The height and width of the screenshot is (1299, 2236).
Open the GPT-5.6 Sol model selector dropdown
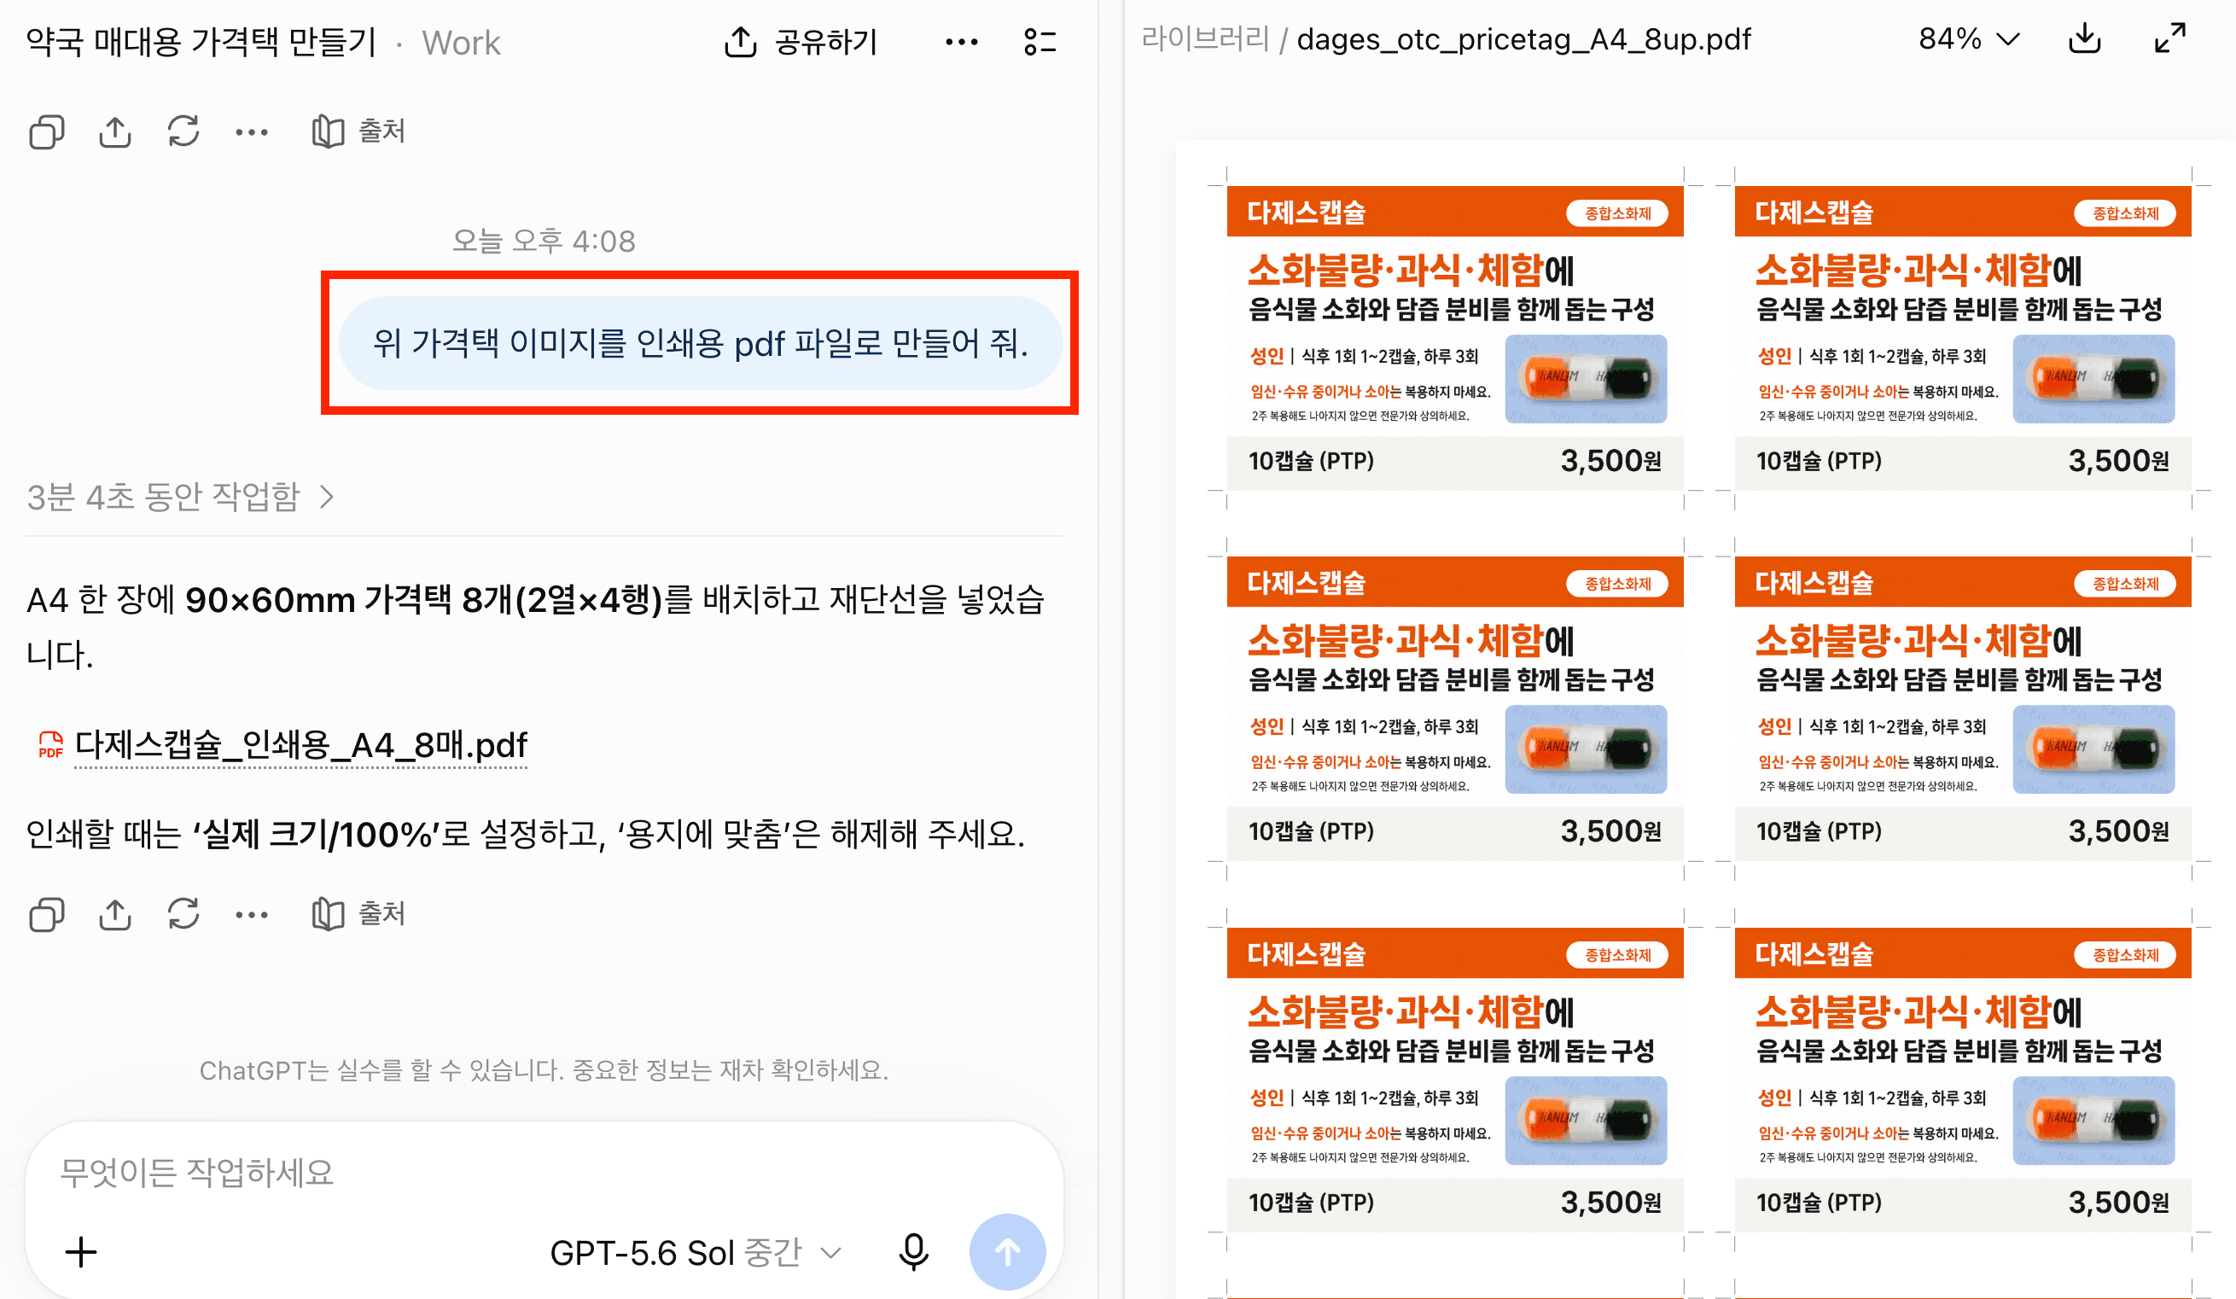(695, 1253)
